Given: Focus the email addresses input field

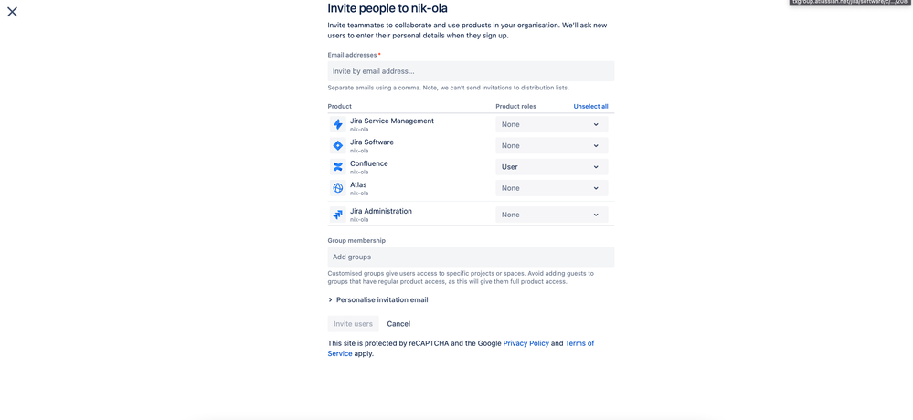Looking at the screenshot, I should [471, 71].
